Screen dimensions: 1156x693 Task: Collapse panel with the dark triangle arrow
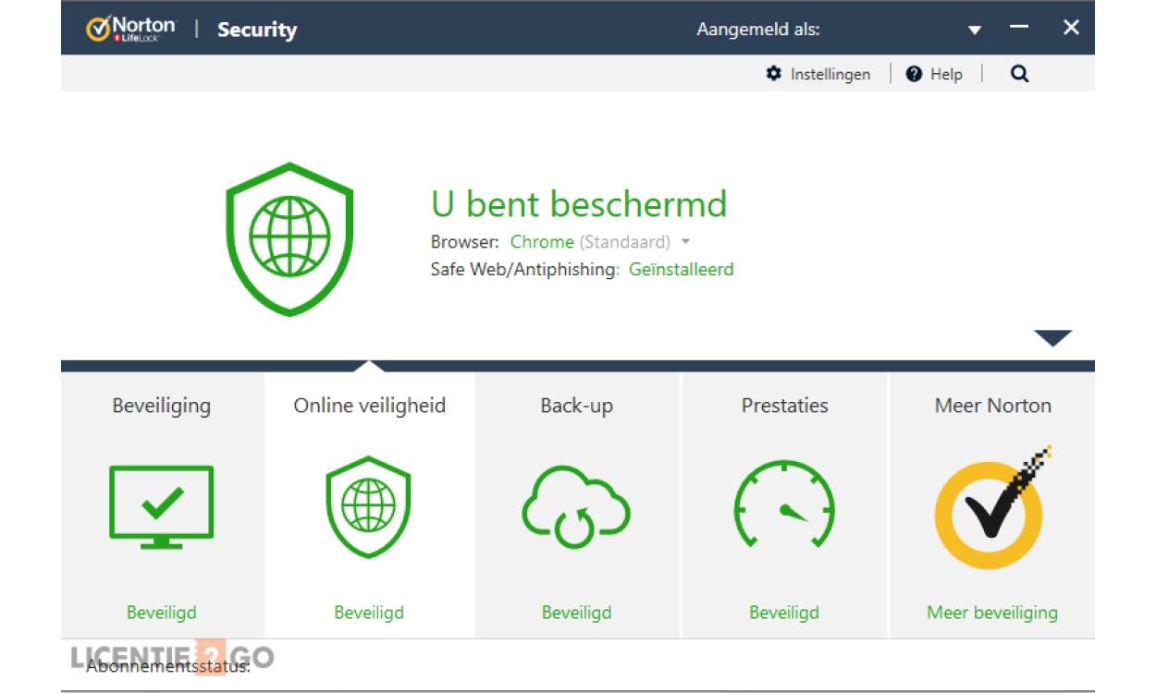[1052, 338]
